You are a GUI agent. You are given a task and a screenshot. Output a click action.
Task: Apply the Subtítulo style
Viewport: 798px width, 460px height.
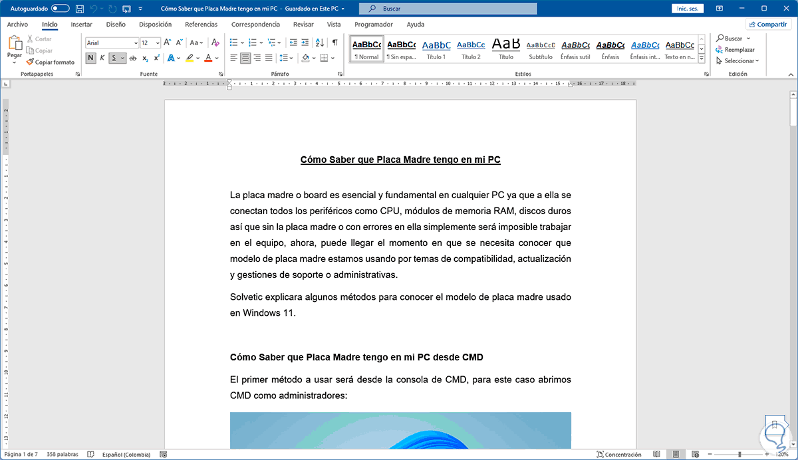point(541,49)
